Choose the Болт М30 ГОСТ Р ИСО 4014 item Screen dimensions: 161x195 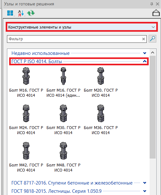coord(63,120)
